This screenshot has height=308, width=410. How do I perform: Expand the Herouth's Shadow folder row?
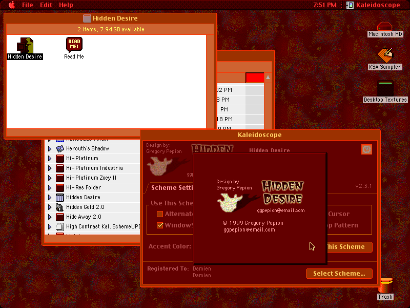[49, 149]
